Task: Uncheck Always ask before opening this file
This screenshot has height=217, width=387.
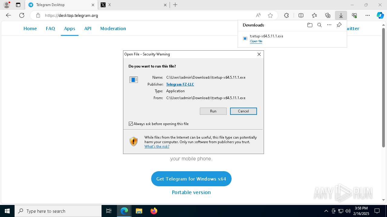Action: [131, 124]
